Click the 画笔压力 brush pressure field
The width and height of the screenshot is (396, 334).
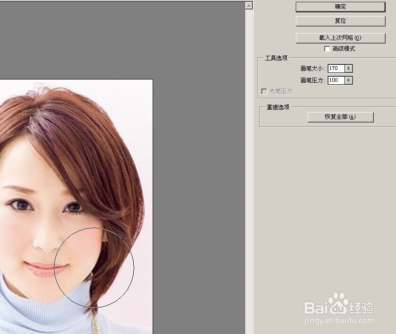[x=336, y=80]
